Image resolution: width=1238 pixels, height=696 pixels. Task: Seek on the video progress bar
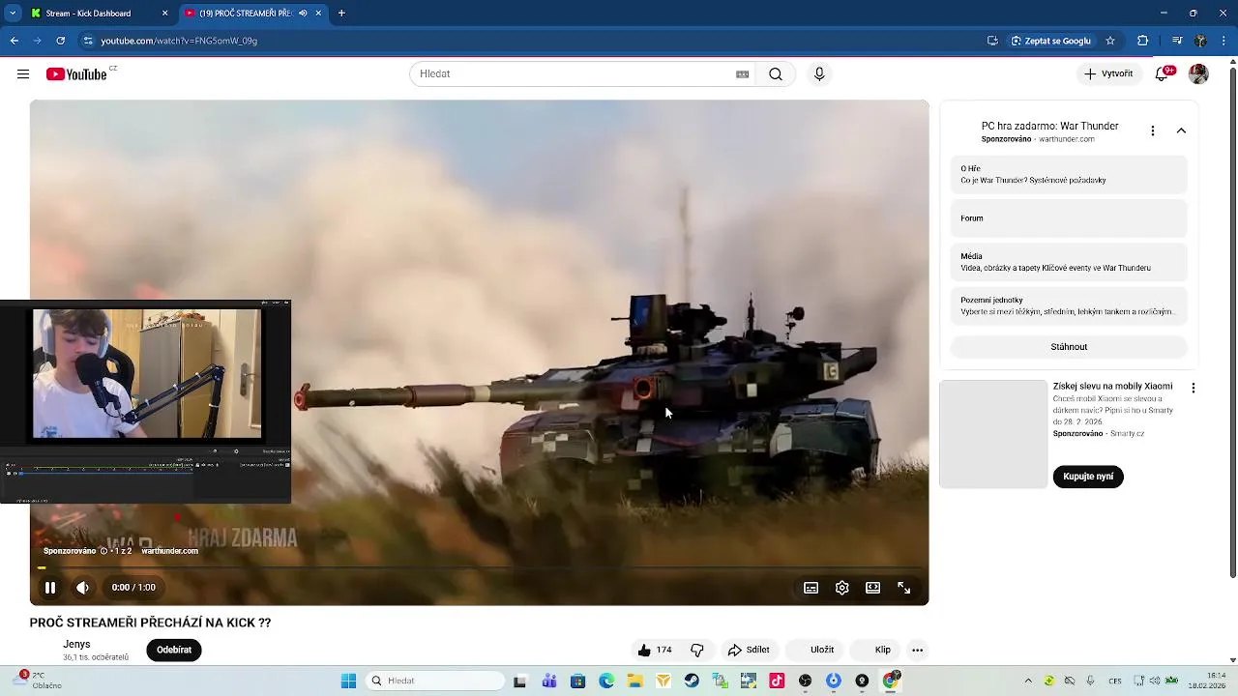pyautogui.click(x=479, y=568)
